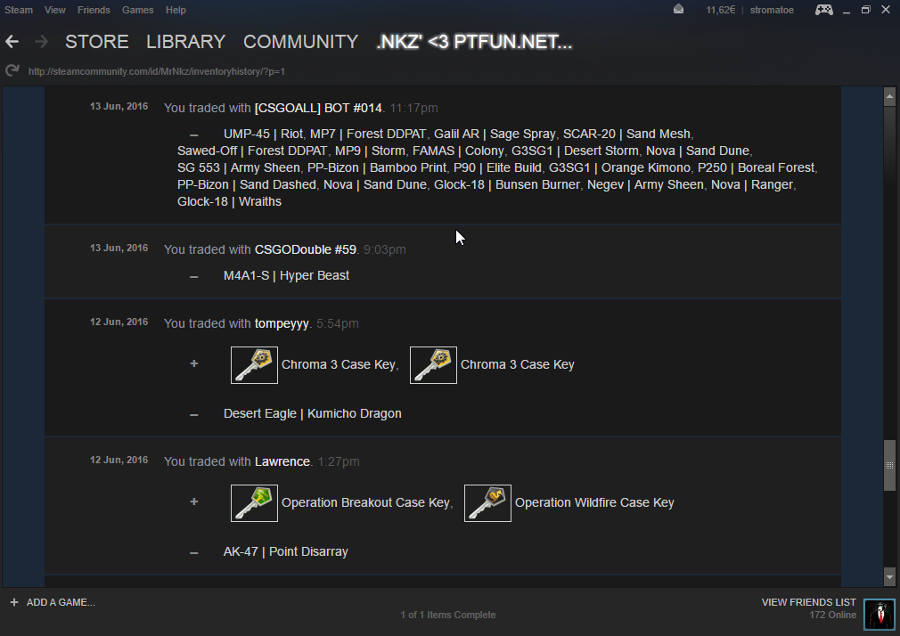
Task: Open tompeyyy's profile link
Action: (x=282, y=323)
